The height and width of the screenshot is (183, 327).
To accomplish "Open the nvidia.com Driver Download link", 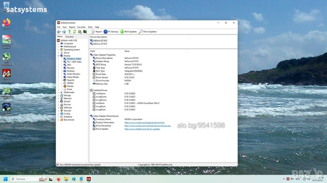I will coord(147,126).
